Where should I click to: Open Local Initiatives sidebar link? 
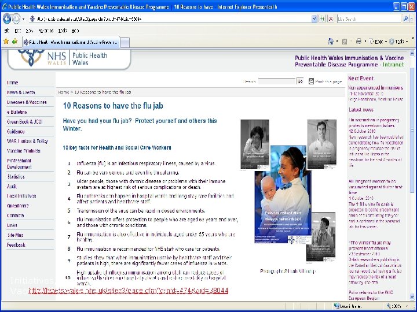click(x=21, y=196)
